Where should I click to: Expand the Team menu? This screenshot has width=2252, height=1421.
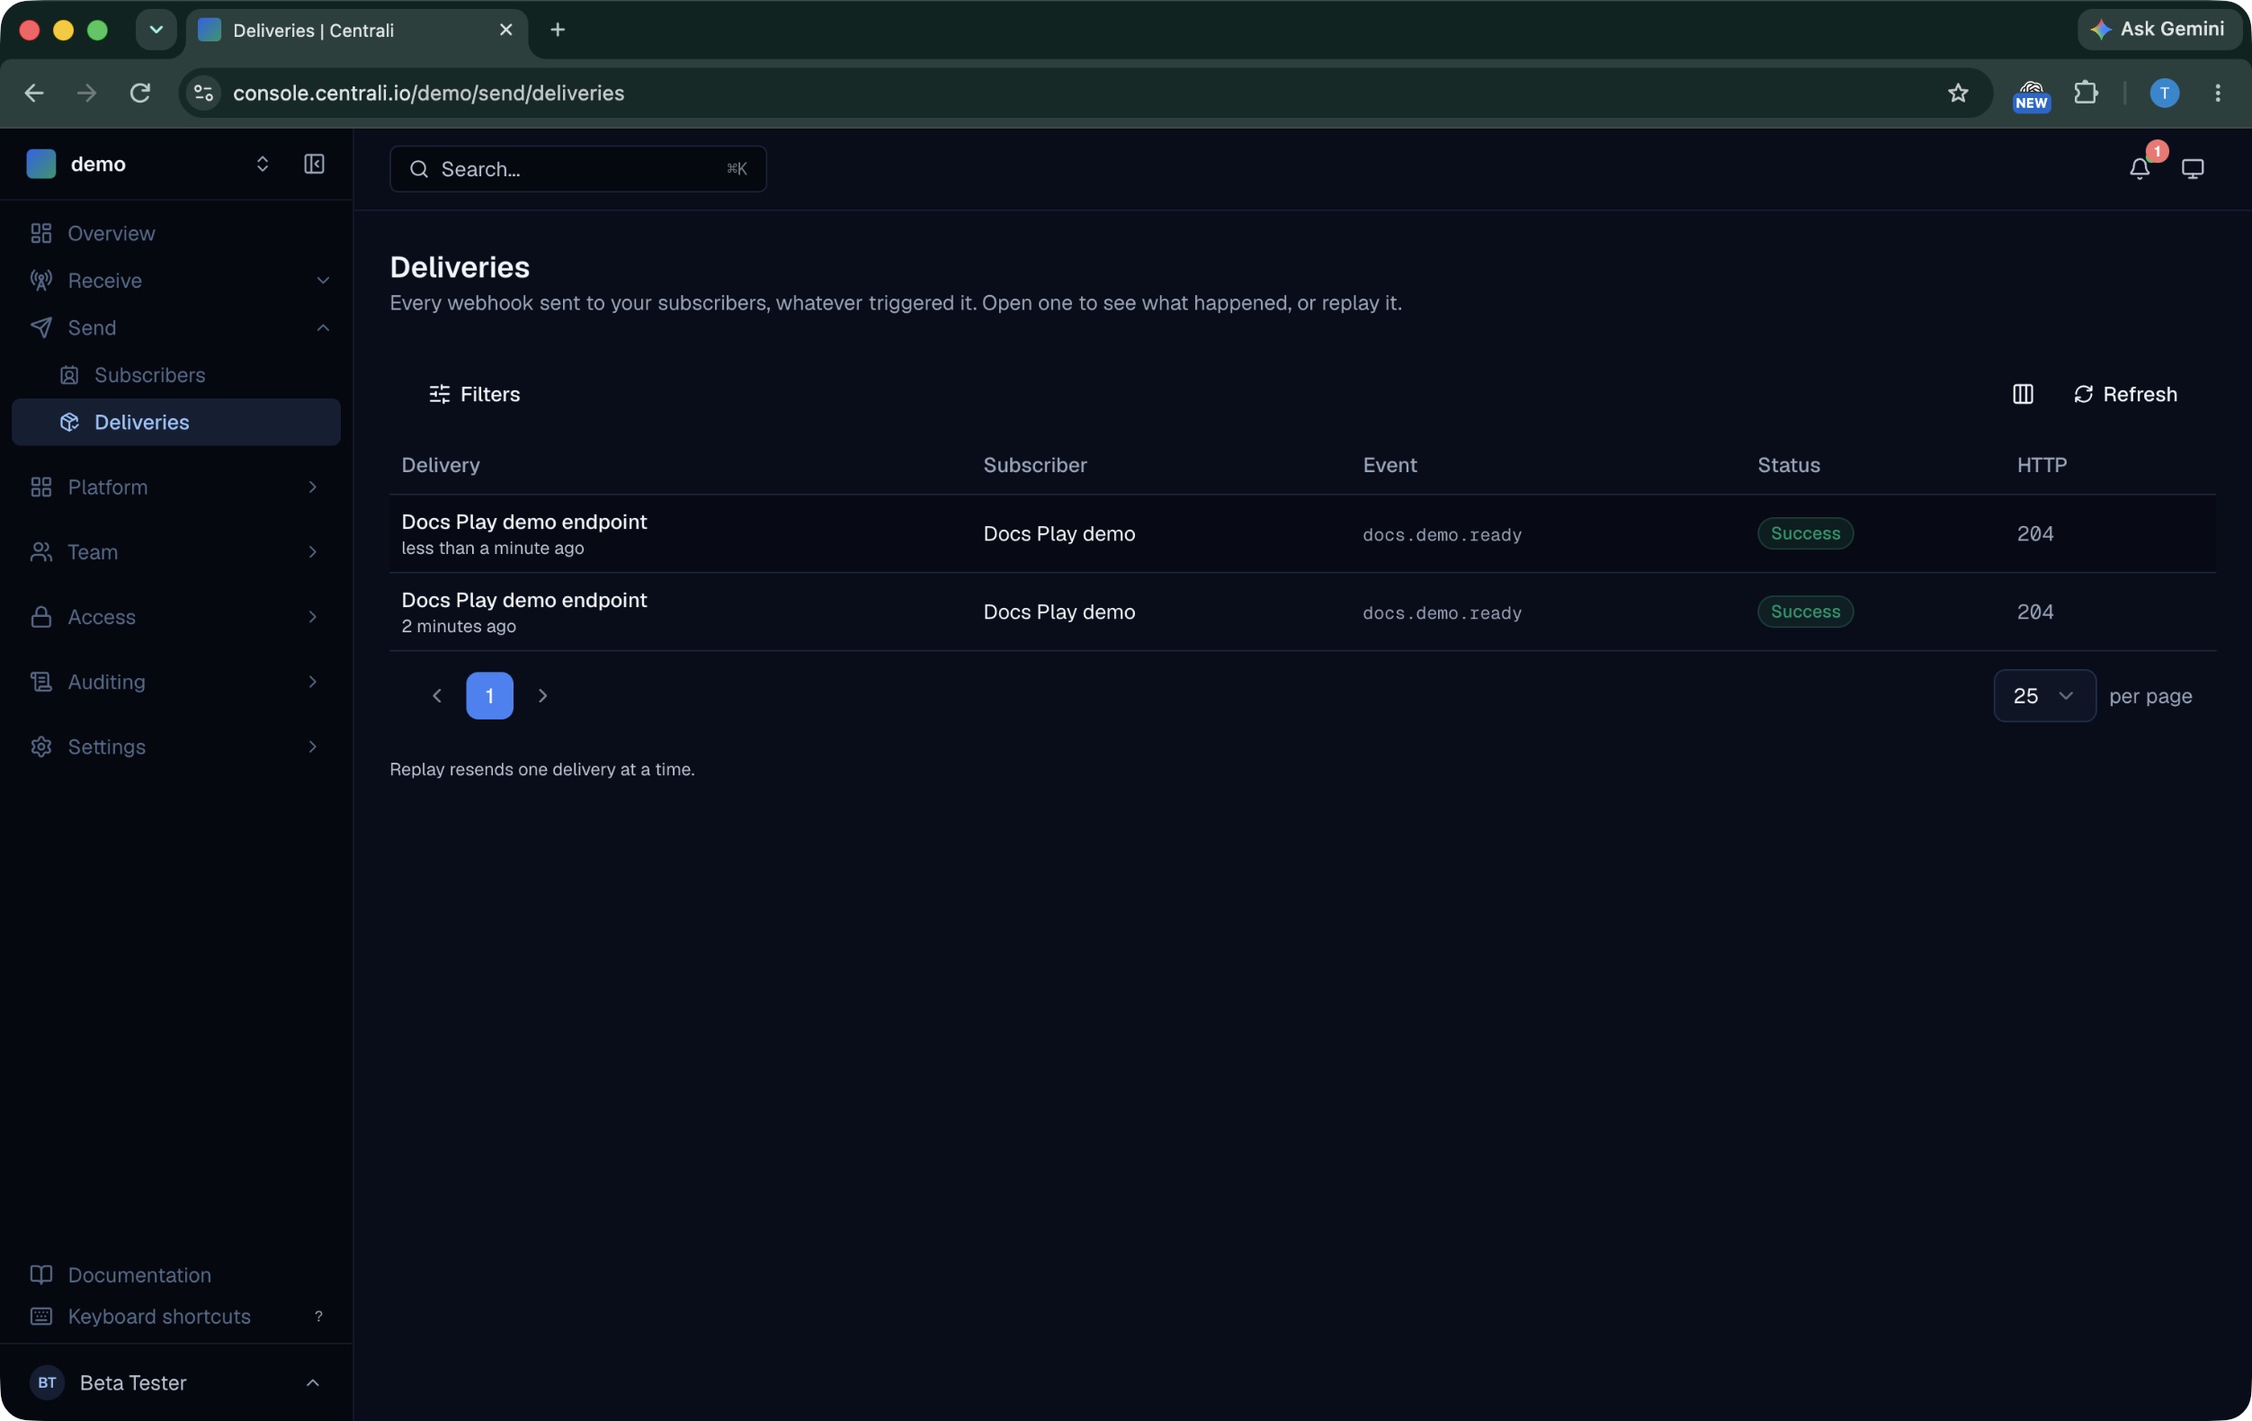(175, 552)
